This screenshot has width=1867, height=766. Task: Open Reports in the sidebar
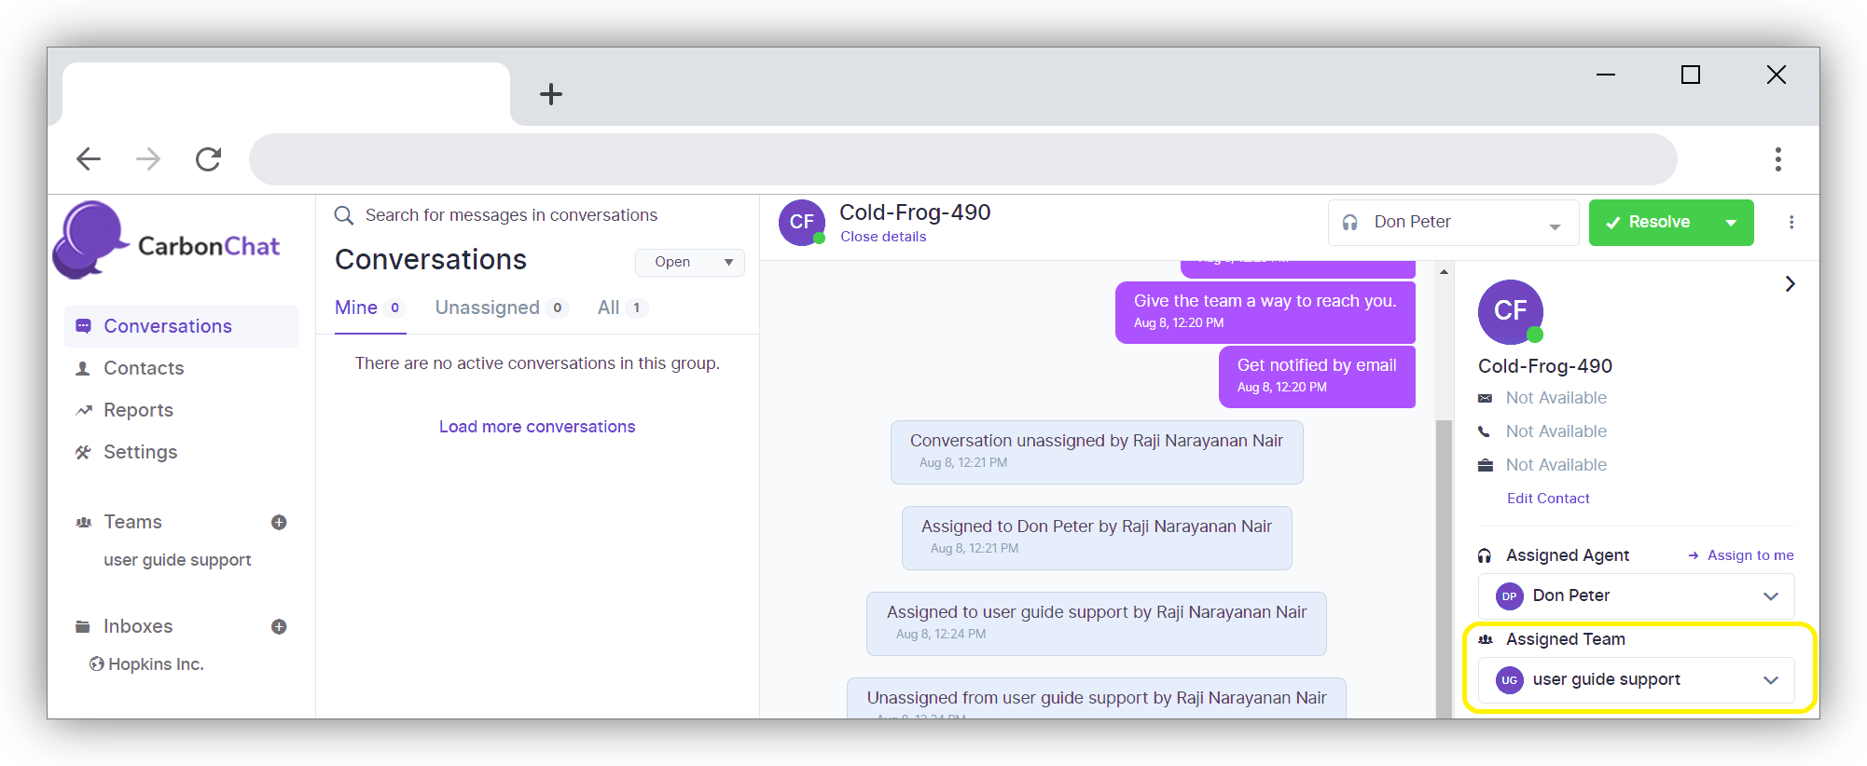(138, 411)
